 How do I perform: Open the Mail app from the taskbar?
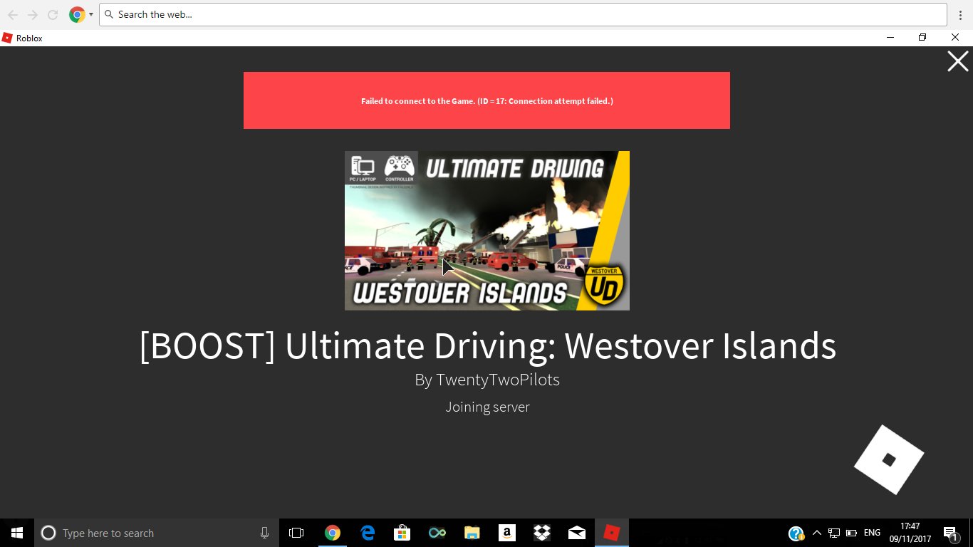(x=577, y=533)
